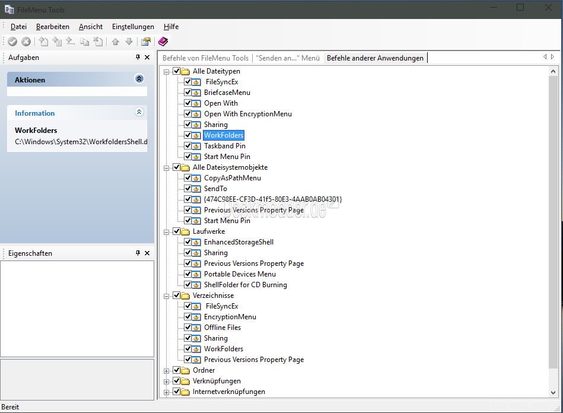
Task: Collapse the Alle Dateitypen tree node
Action: 166,72
